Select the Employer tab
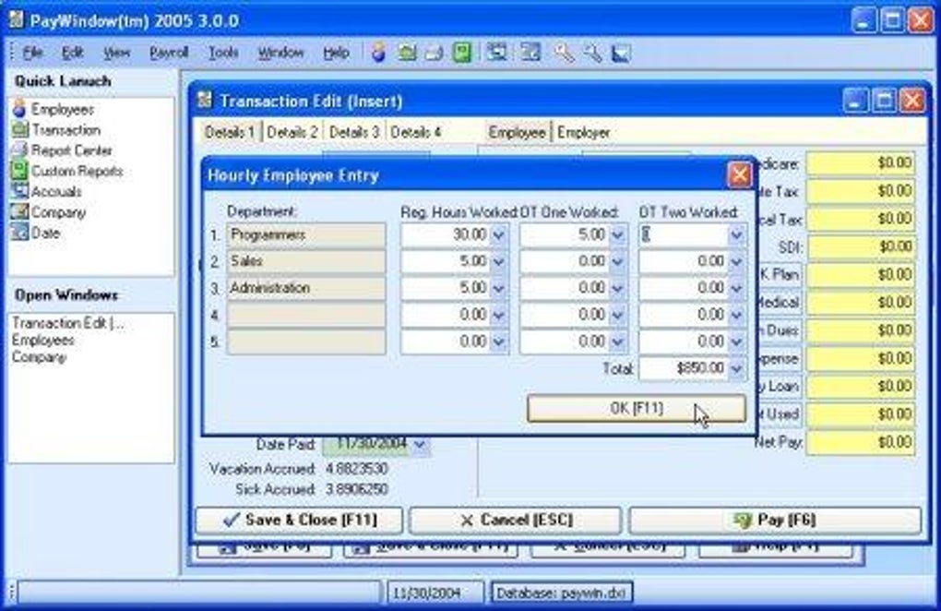This screenshot has height=611, width=941. point(583,132)
